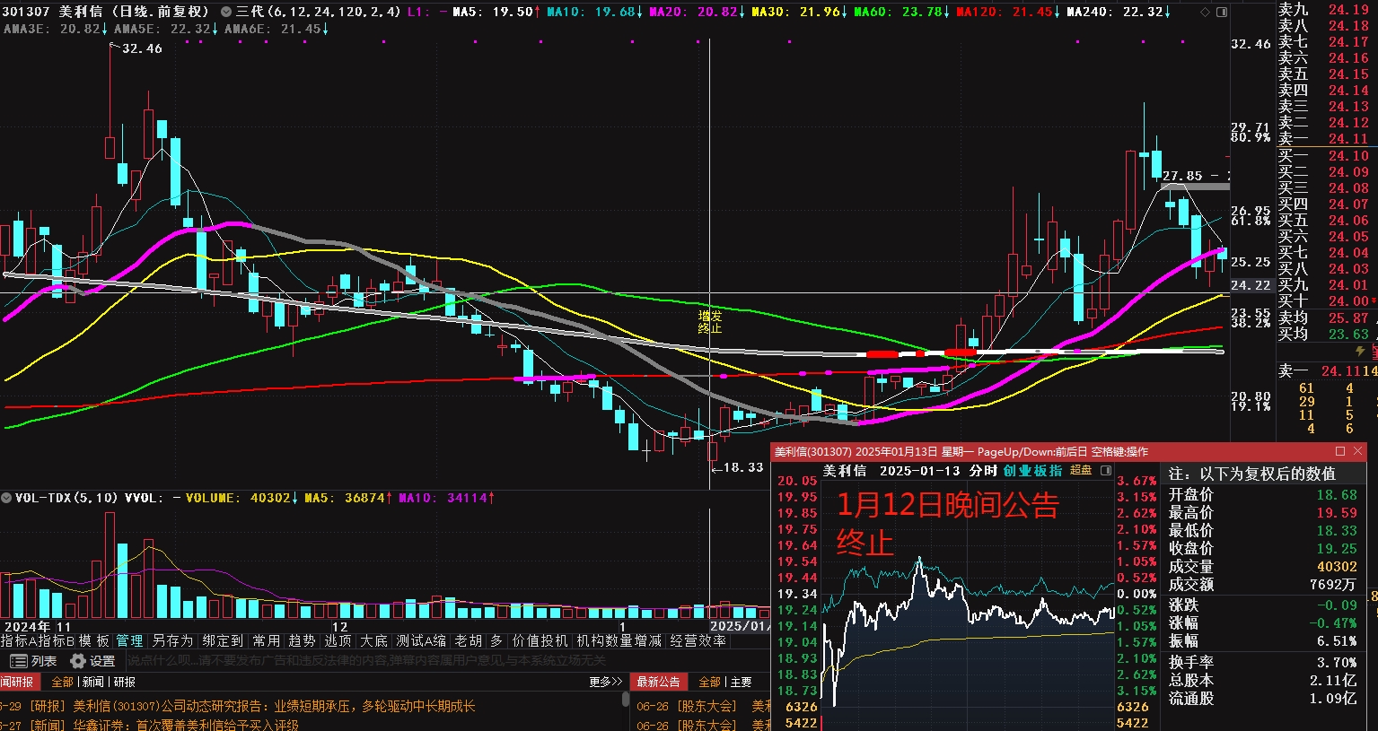
Task: Maximize the intraday popup window
Action: [1340, 451]
